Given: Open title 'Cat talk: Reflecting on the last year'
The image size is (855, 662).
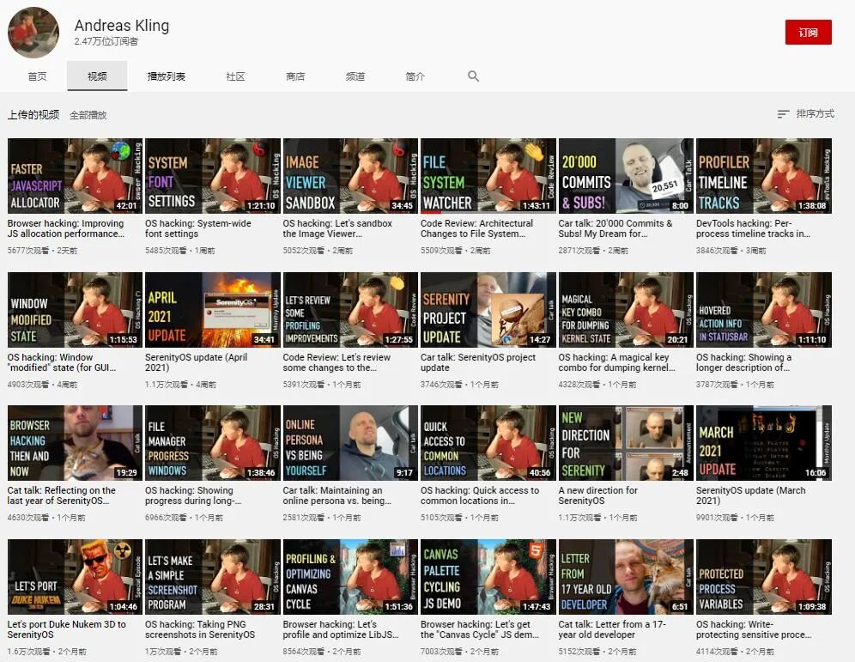Looking at the screenshot, I should (x=62, y=495).
